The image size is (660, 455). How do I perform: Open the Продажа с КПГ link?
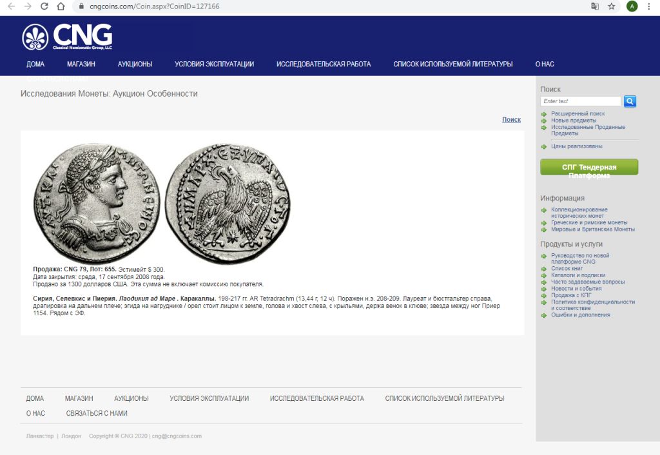[x=571, y=295]
